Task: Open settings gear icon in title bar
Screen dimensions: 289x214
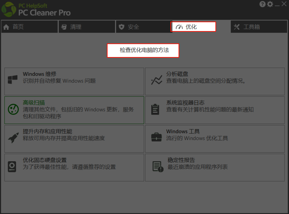Action: (x=270, y=4)
